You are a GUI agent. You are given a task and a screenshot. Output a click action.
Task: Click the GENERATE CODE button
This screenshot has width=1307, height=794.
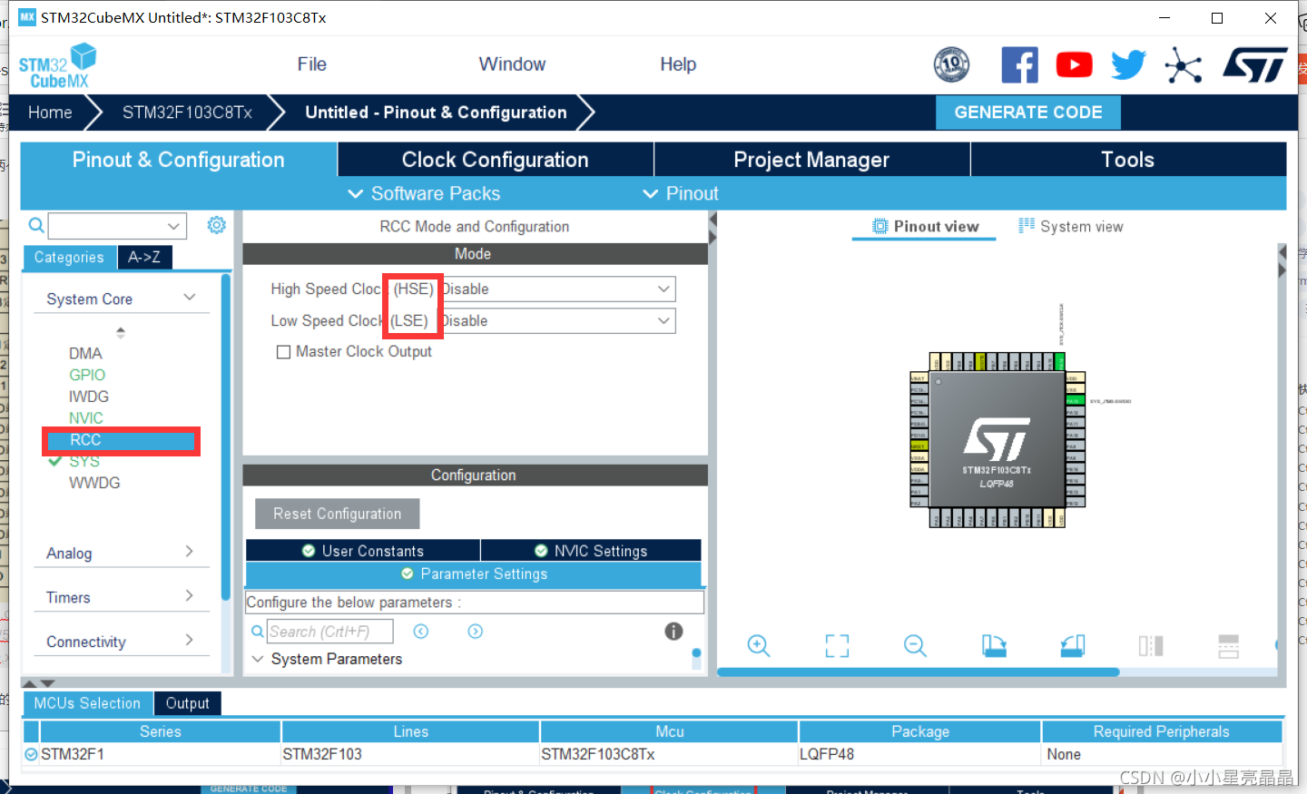pos(1028,113)
